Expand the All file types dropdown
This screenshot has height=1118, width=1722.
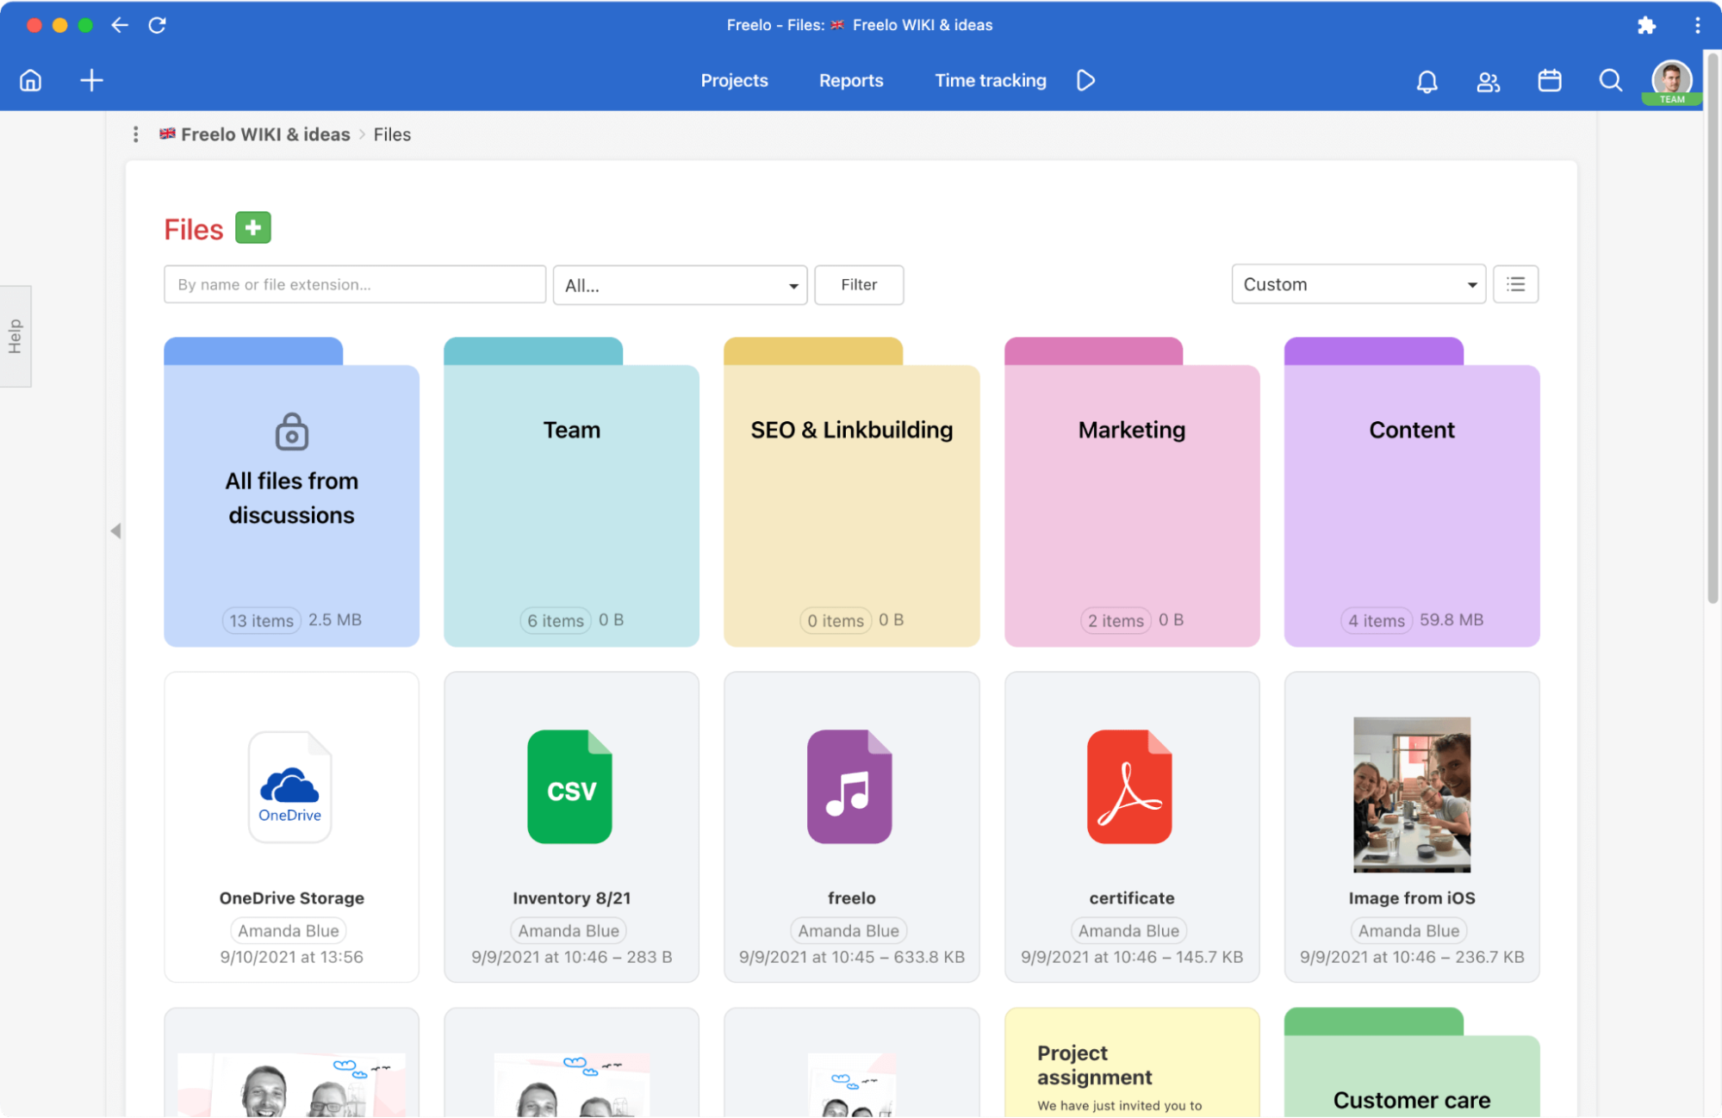tap(679, 283)
